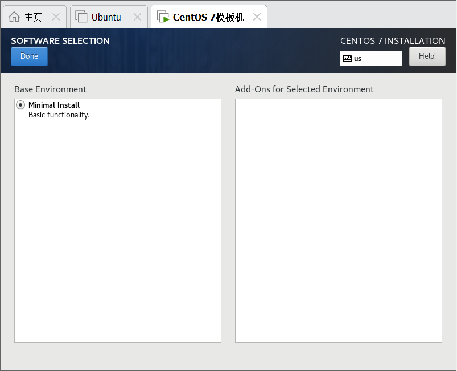
Task: Click the CENTOS 7 INSTALLATION text
Action: tap(393, 41)
